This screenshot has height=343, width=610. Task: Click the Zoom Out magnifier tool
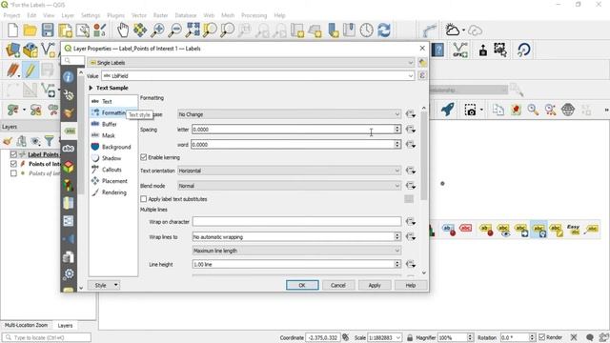(x=174, y=30)
